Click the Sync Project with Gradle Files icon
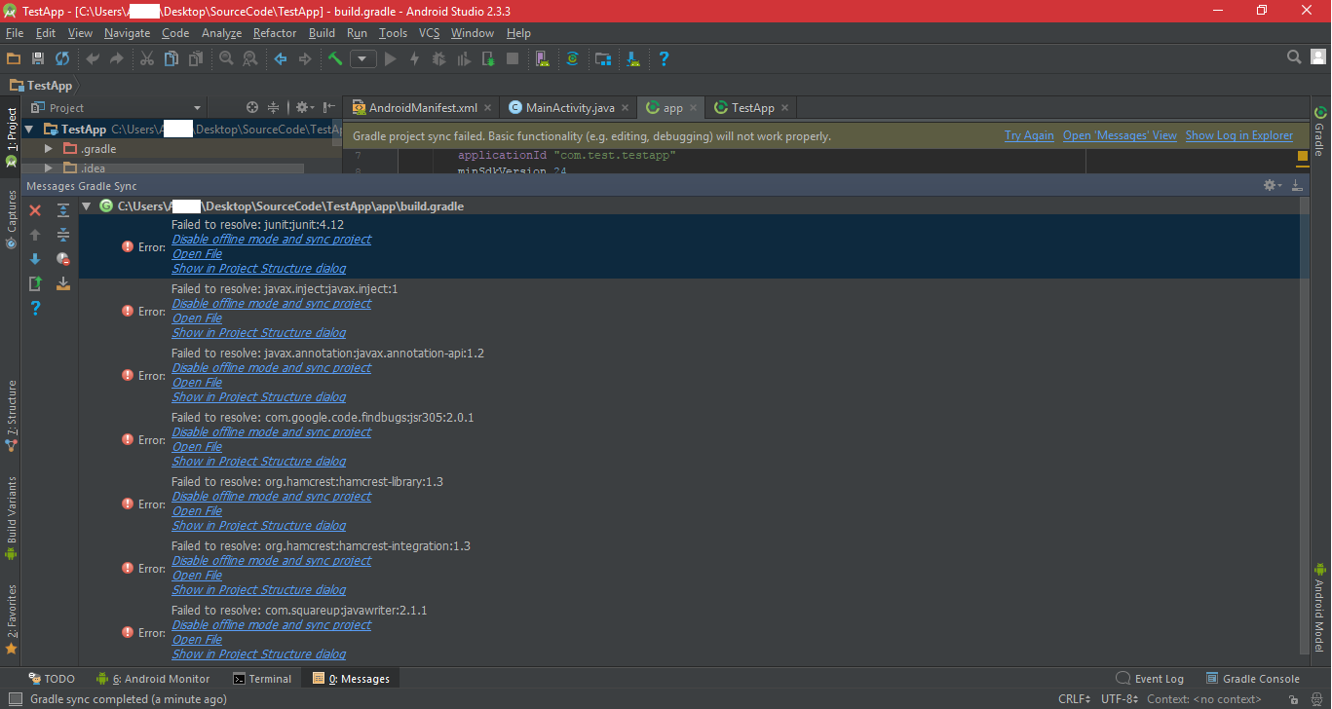This screenshot has height=709, width=1332. [x=572, y=59]
